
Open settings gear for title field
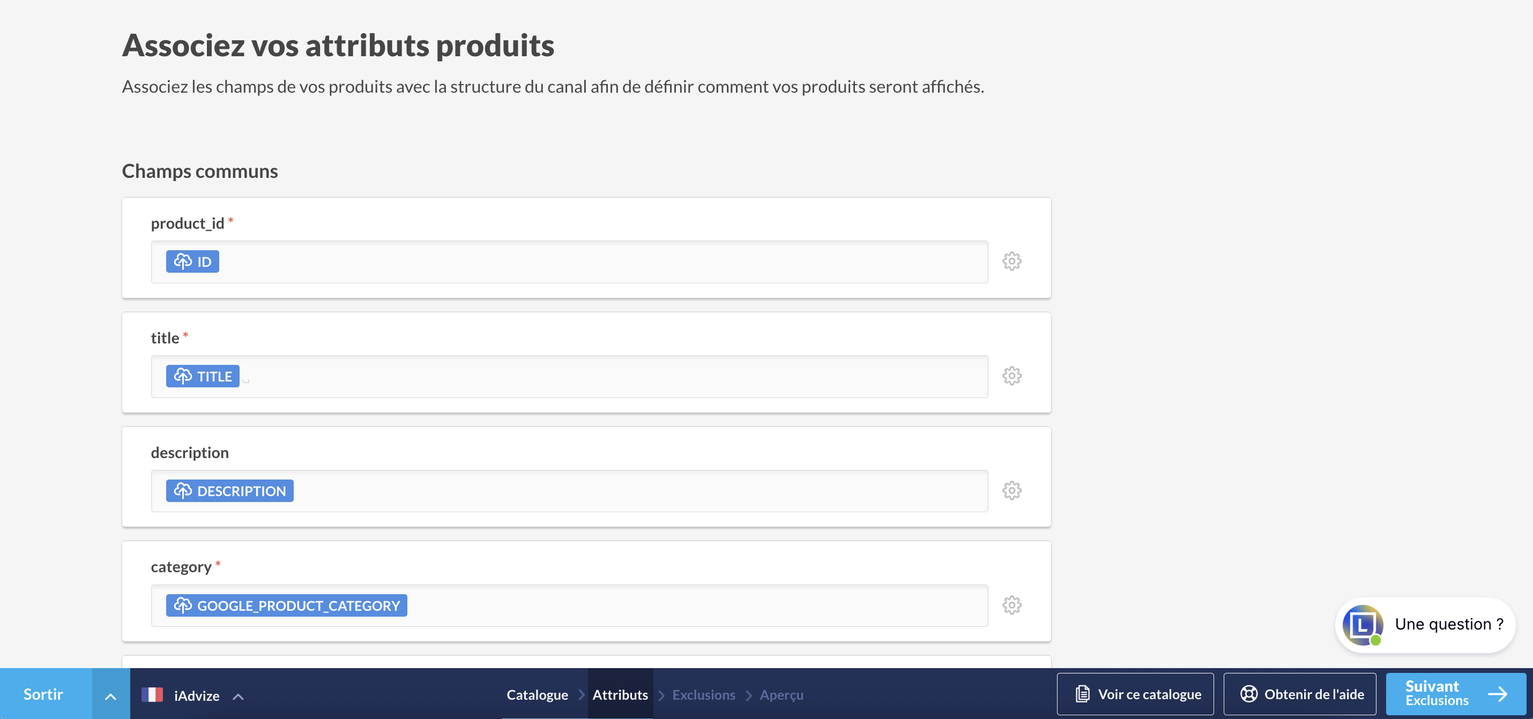click(x=1011, y=377)
